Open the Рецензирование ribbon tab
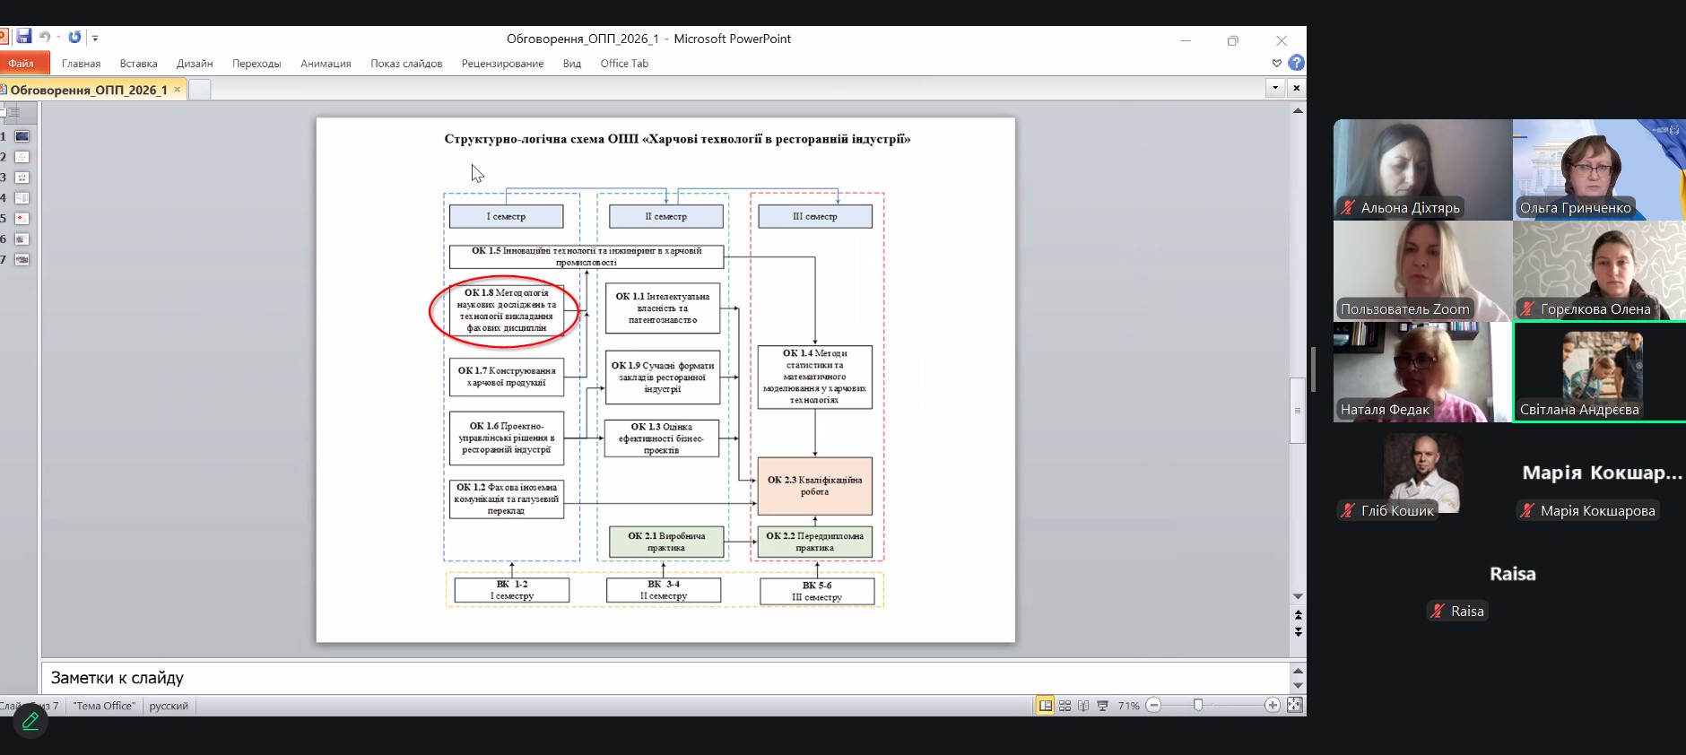The width and height of the screenshot is (1686, 755). [x=502, y=64]
